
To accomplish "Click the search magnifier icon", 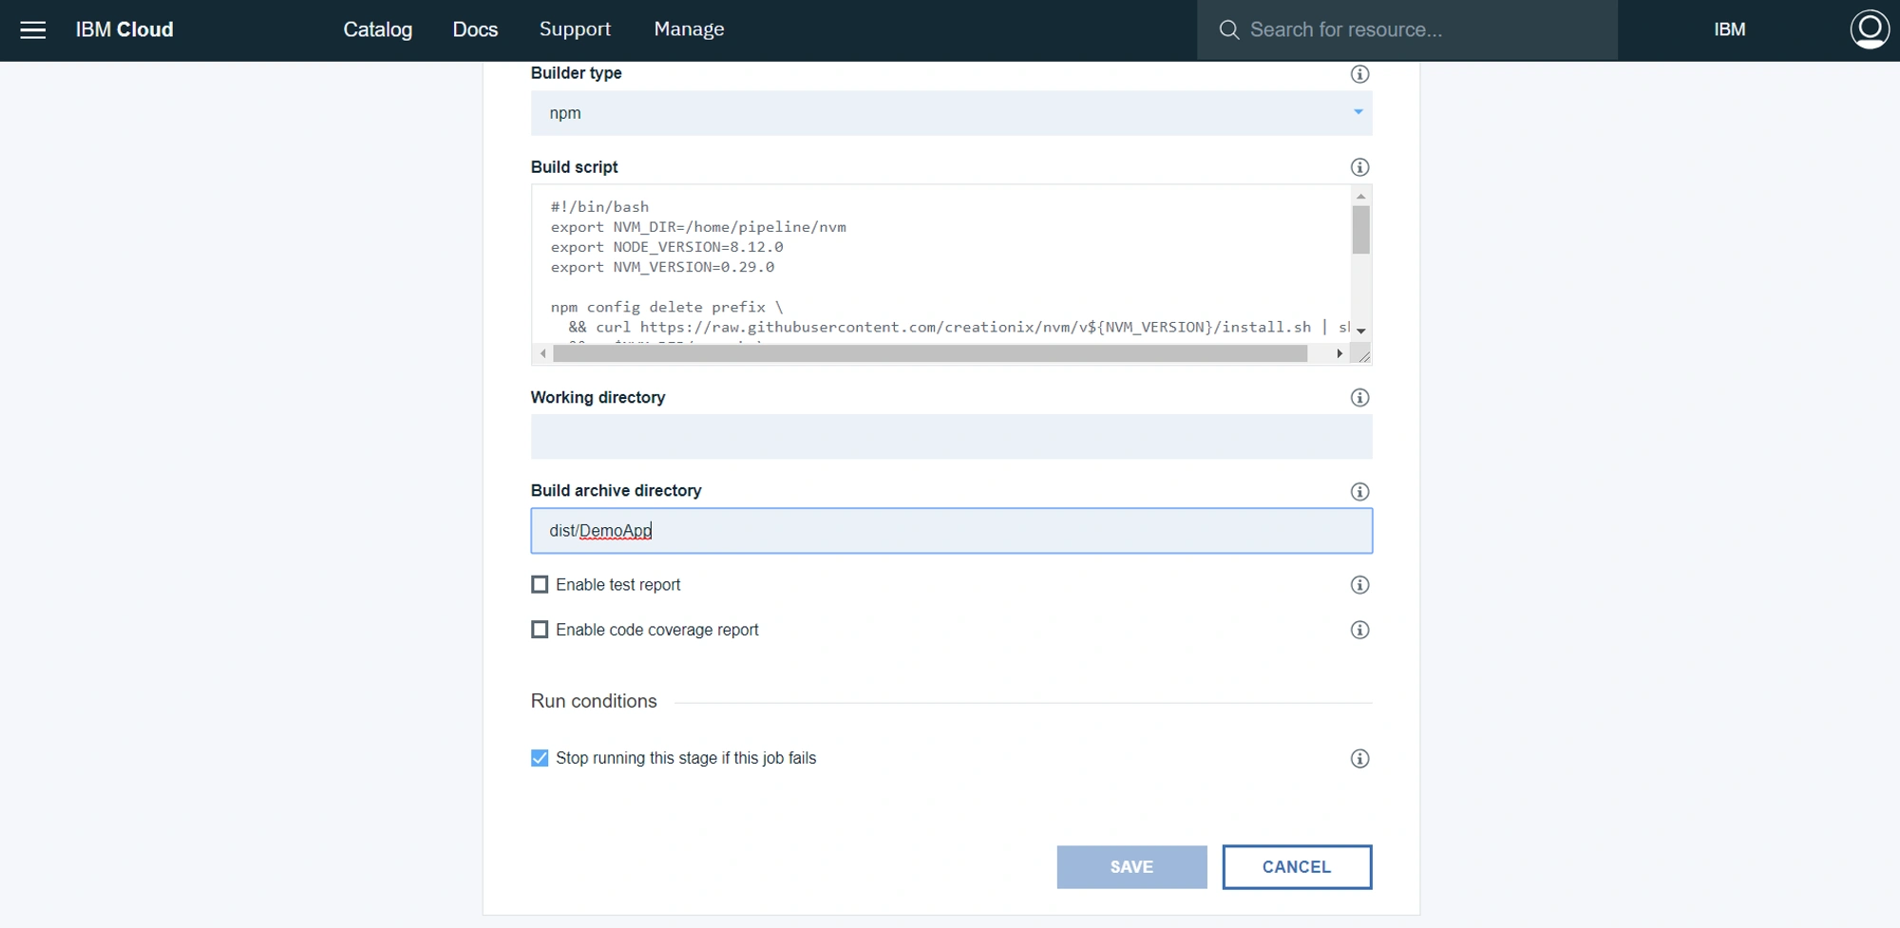I will click(x=1228, y=30).
